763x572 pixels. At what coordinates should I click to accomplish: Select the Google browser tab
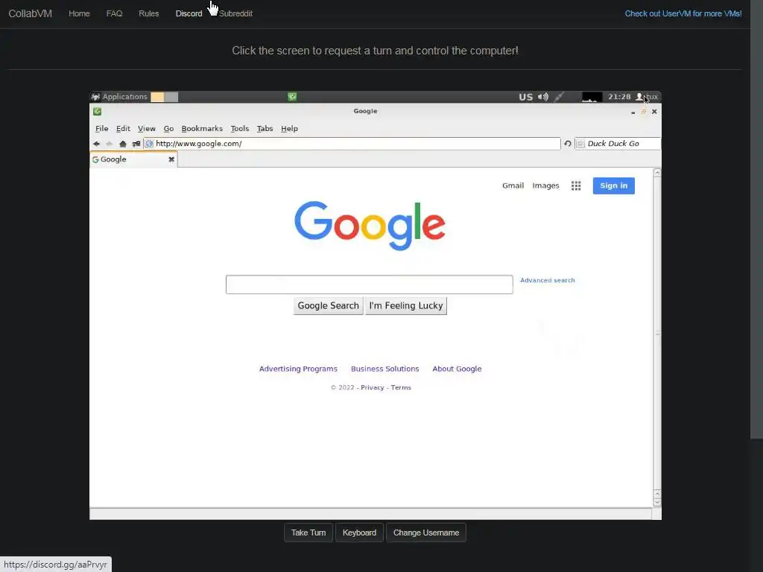pyautogui.click(x=133, y=159)
